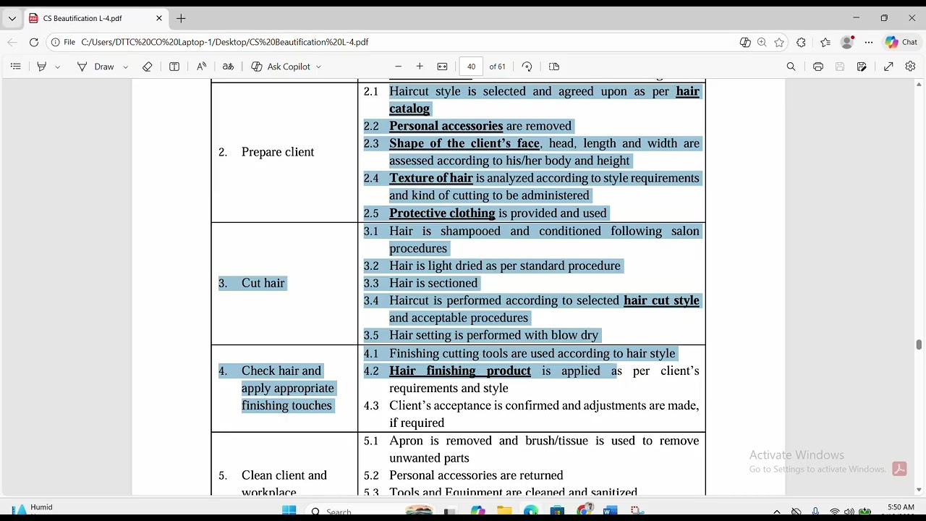Click the scrollbar down arrow

pos(919,490)
